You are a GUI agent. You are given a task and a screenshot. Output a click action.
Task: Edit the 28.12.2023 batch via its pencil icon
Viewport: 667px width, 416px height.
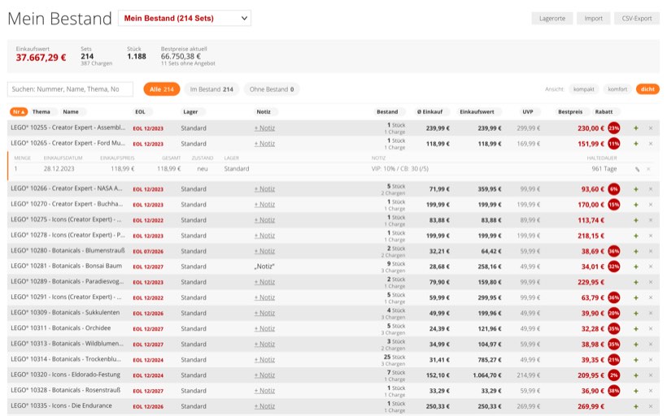(637, 169)
